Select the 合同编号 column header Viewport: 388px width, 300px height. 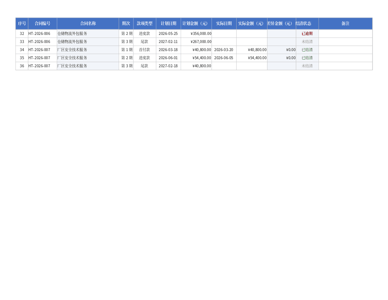(43, 24)
